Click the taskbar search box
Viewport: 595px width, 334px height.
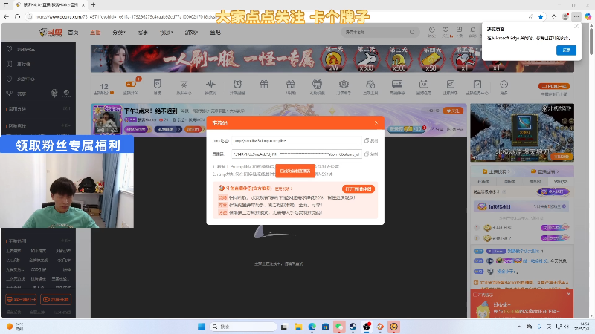(243, 327)
